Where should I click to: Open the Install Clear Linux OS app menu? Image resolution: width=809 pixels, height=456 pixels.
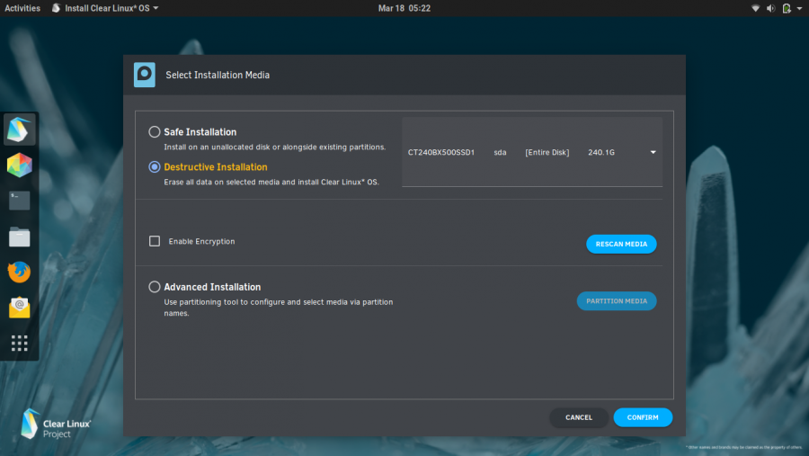(x=105, y=8)
